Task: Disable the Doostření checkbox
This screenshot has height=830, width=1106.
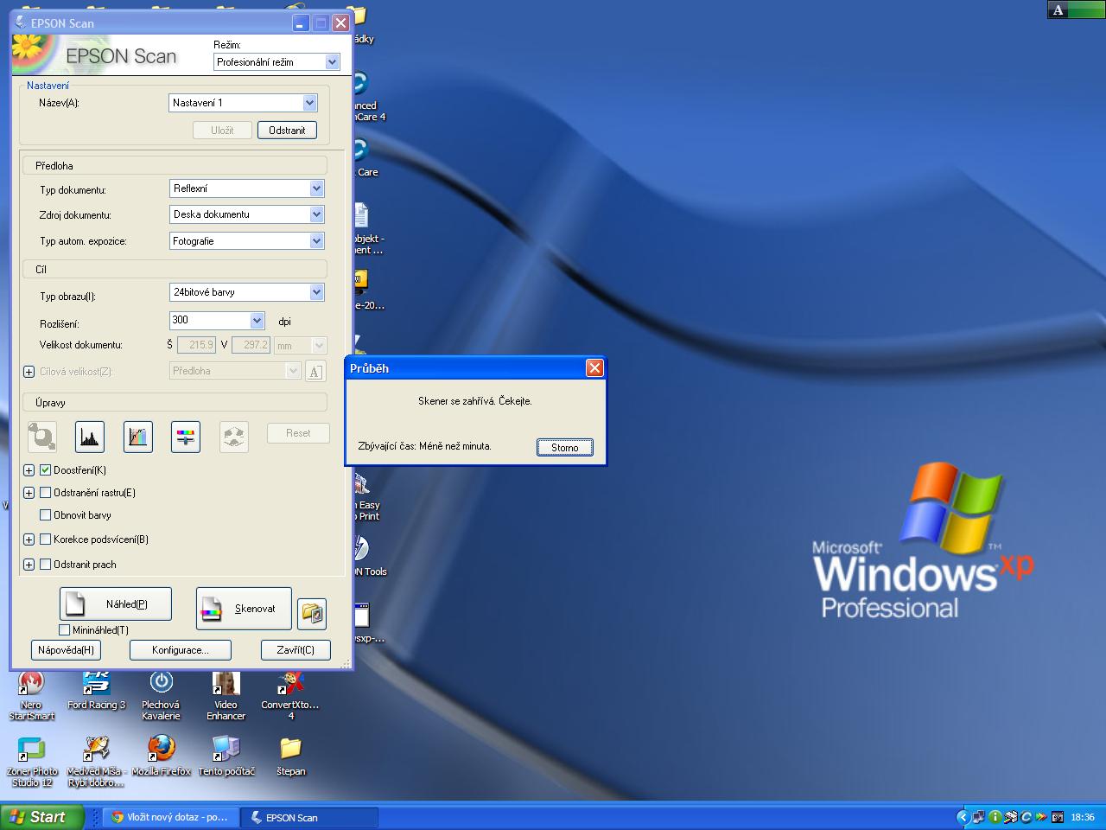Action: click(46, 470)
